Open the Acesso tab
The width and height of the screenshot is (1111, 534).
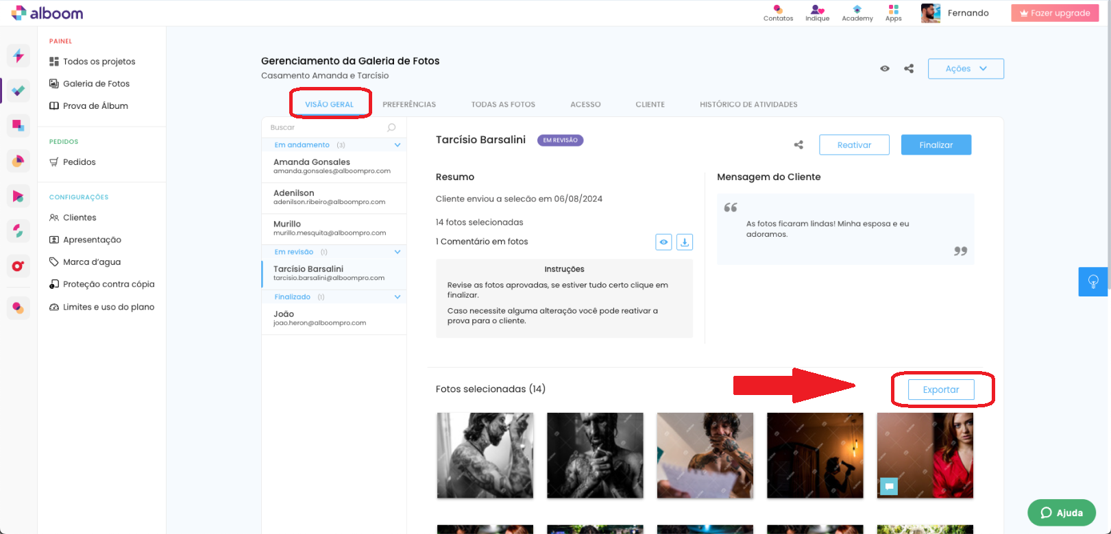coord(585,104)
